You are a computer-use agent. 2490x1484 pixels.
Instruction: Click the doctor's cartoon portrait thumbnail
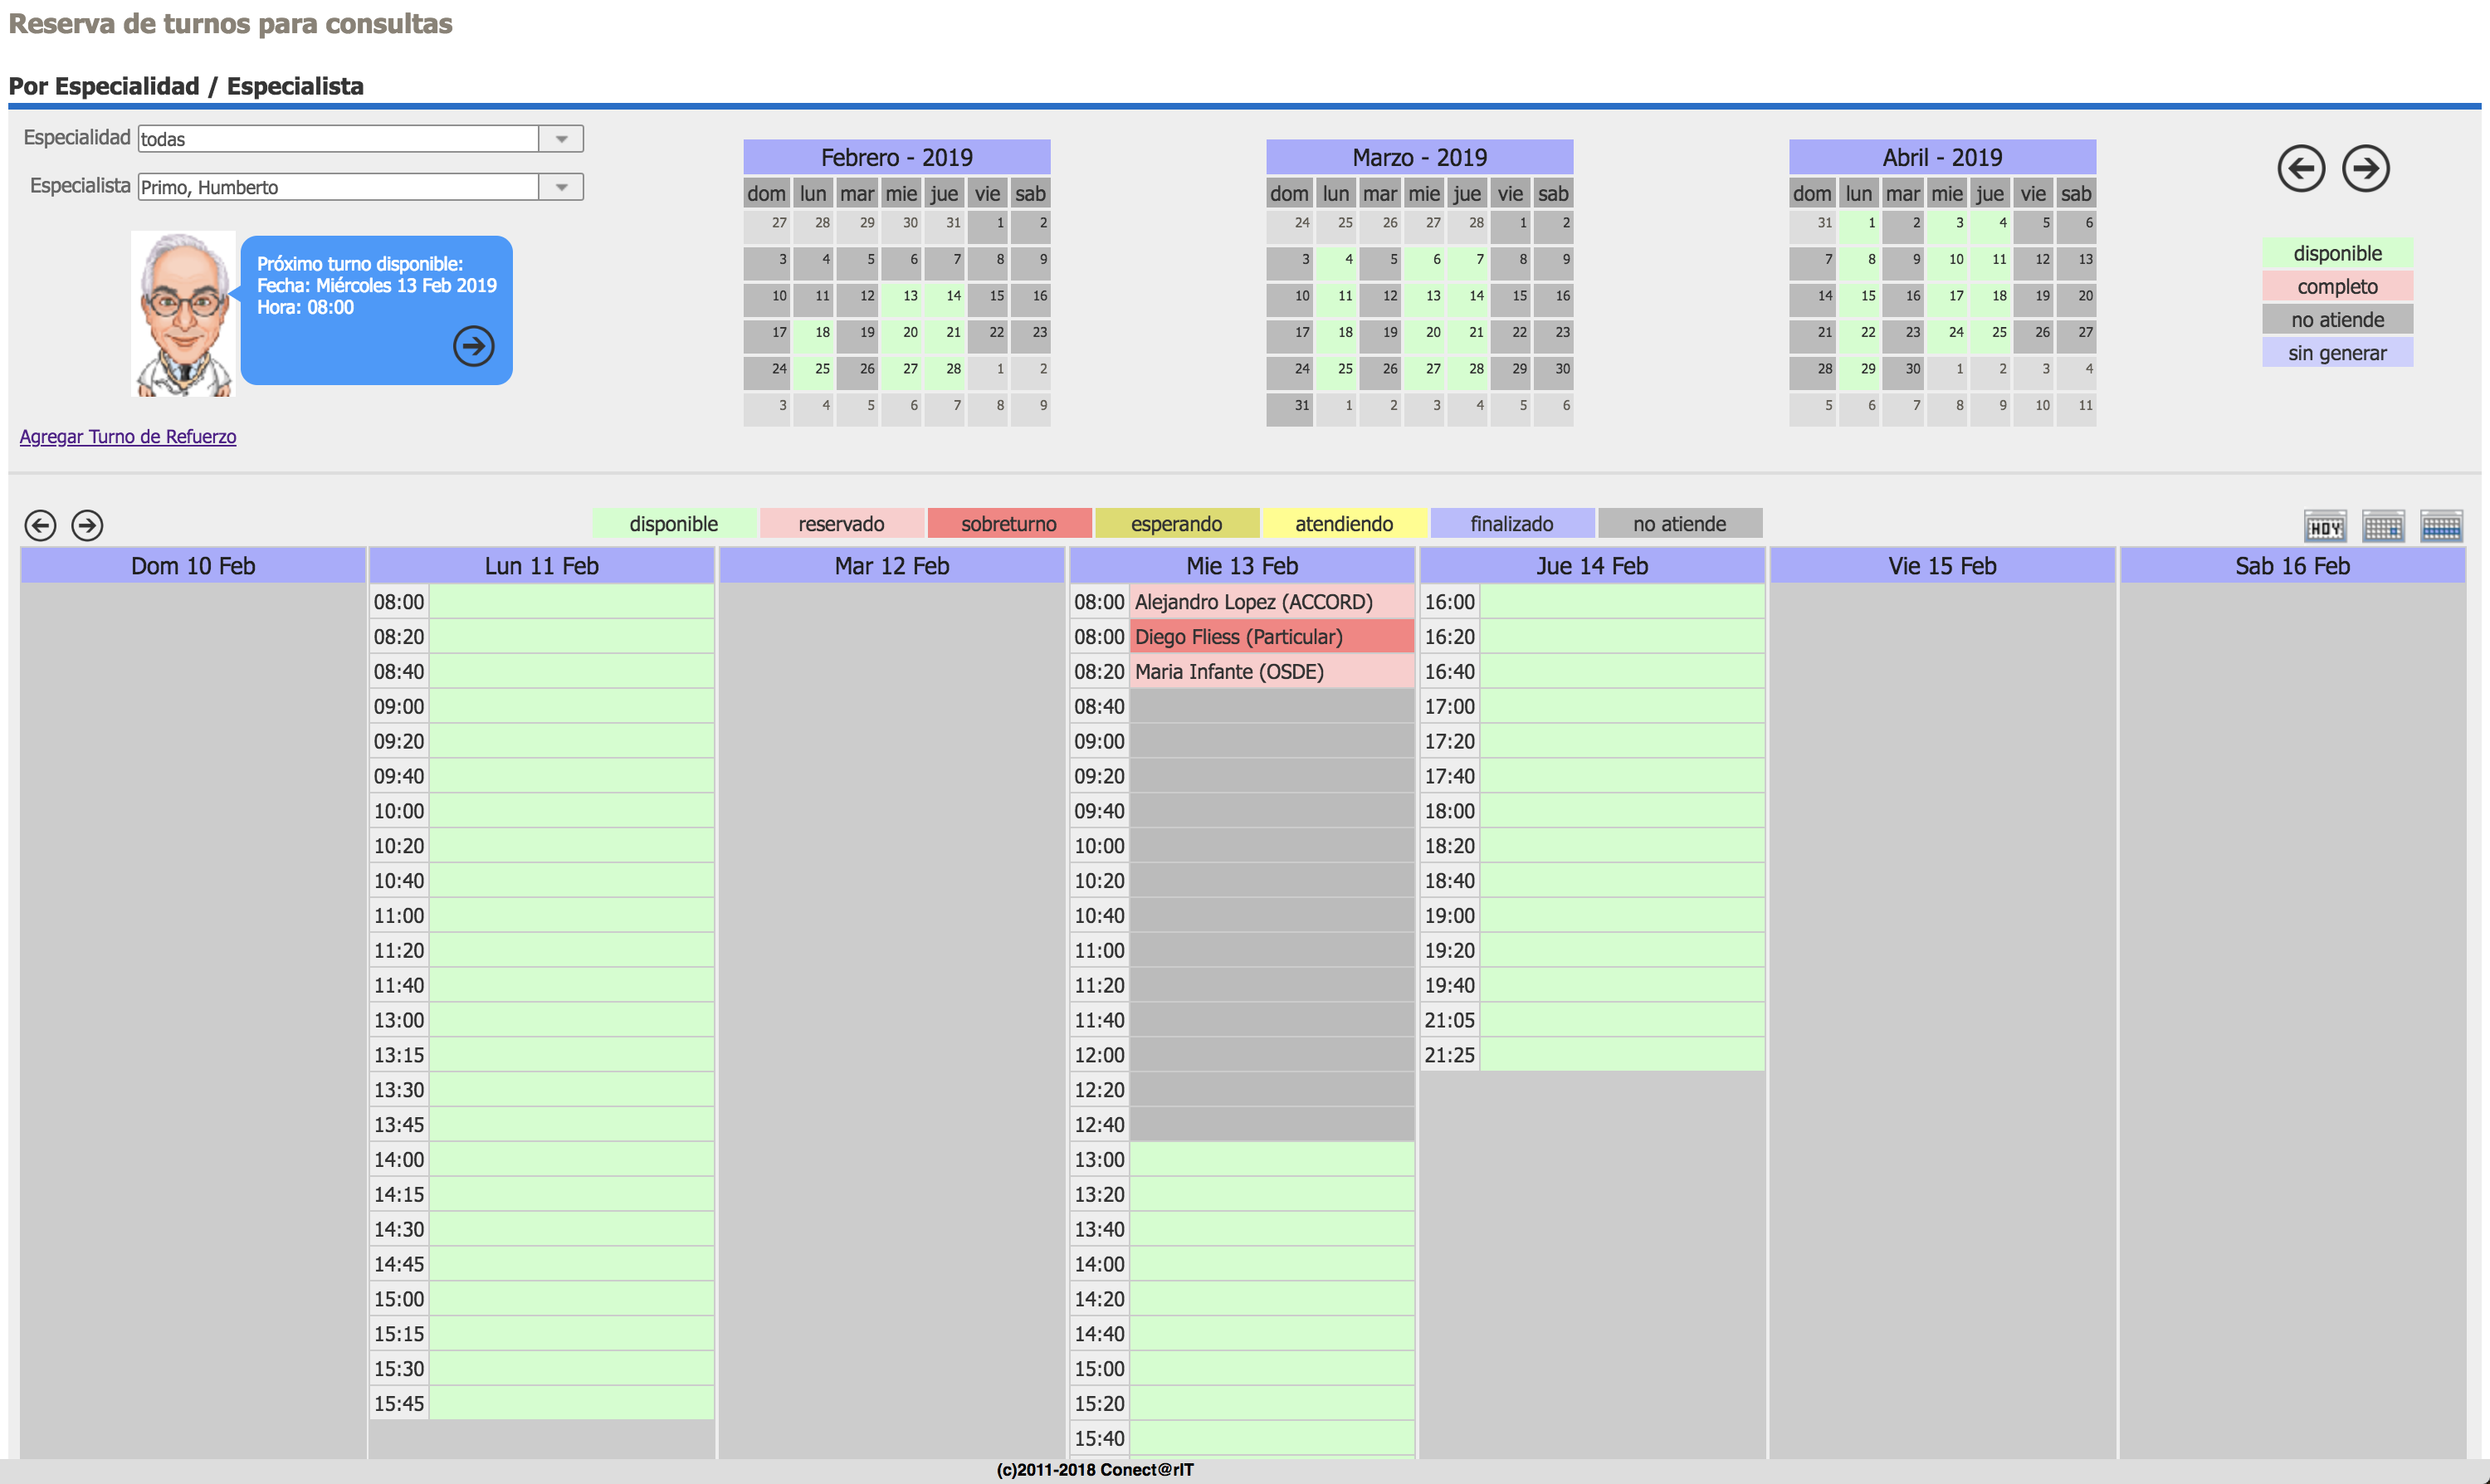(x=184, y=314)
